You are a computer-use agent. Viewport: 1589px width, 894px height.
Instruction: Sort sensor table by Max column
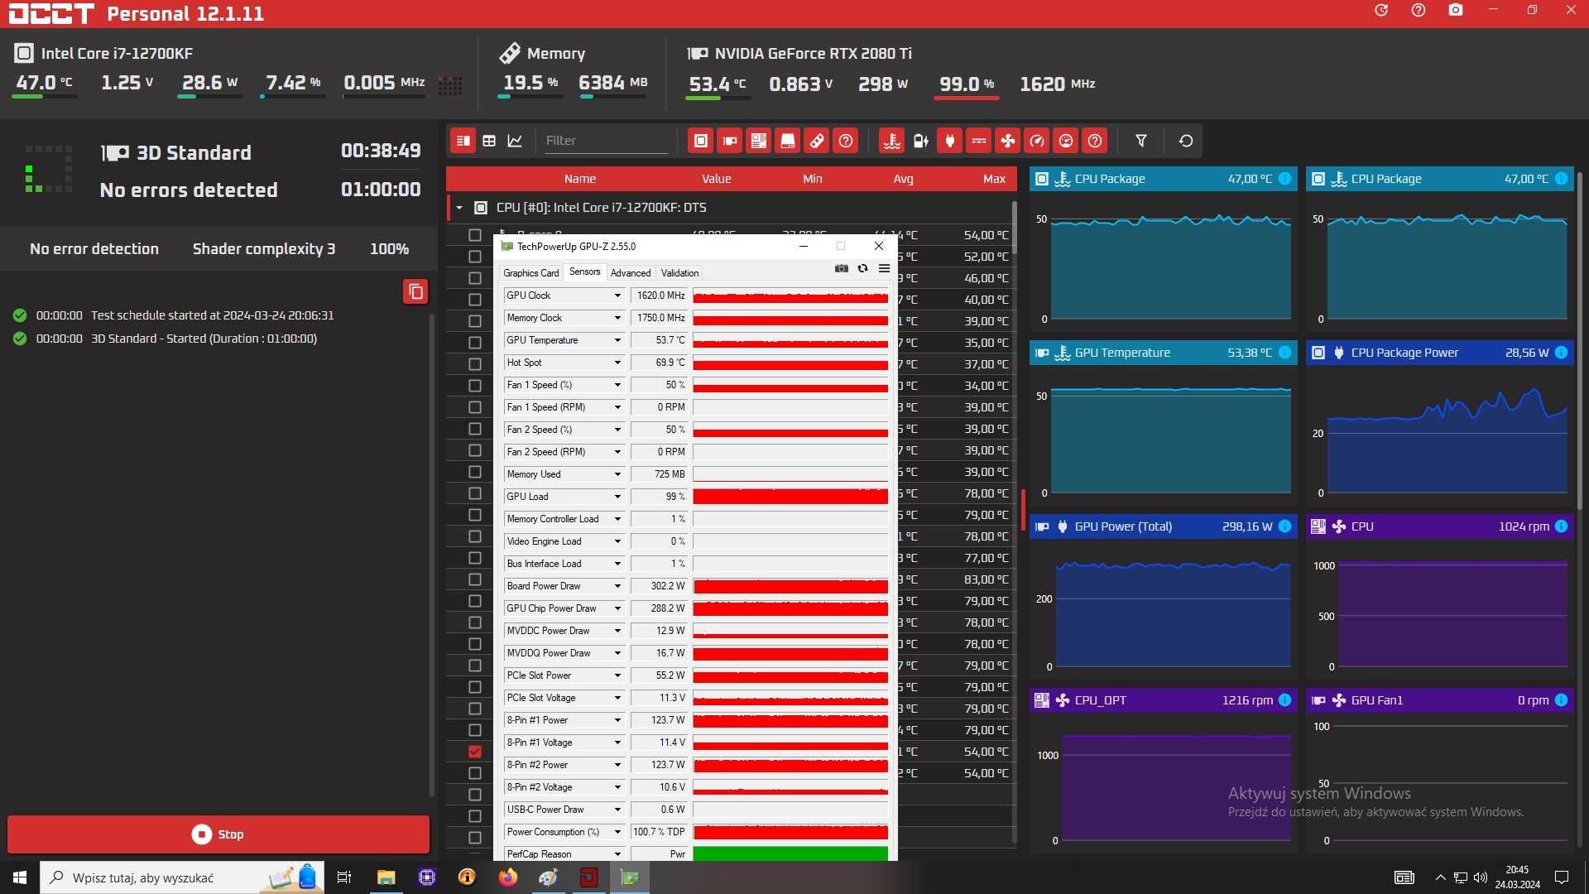pos(994,179)
